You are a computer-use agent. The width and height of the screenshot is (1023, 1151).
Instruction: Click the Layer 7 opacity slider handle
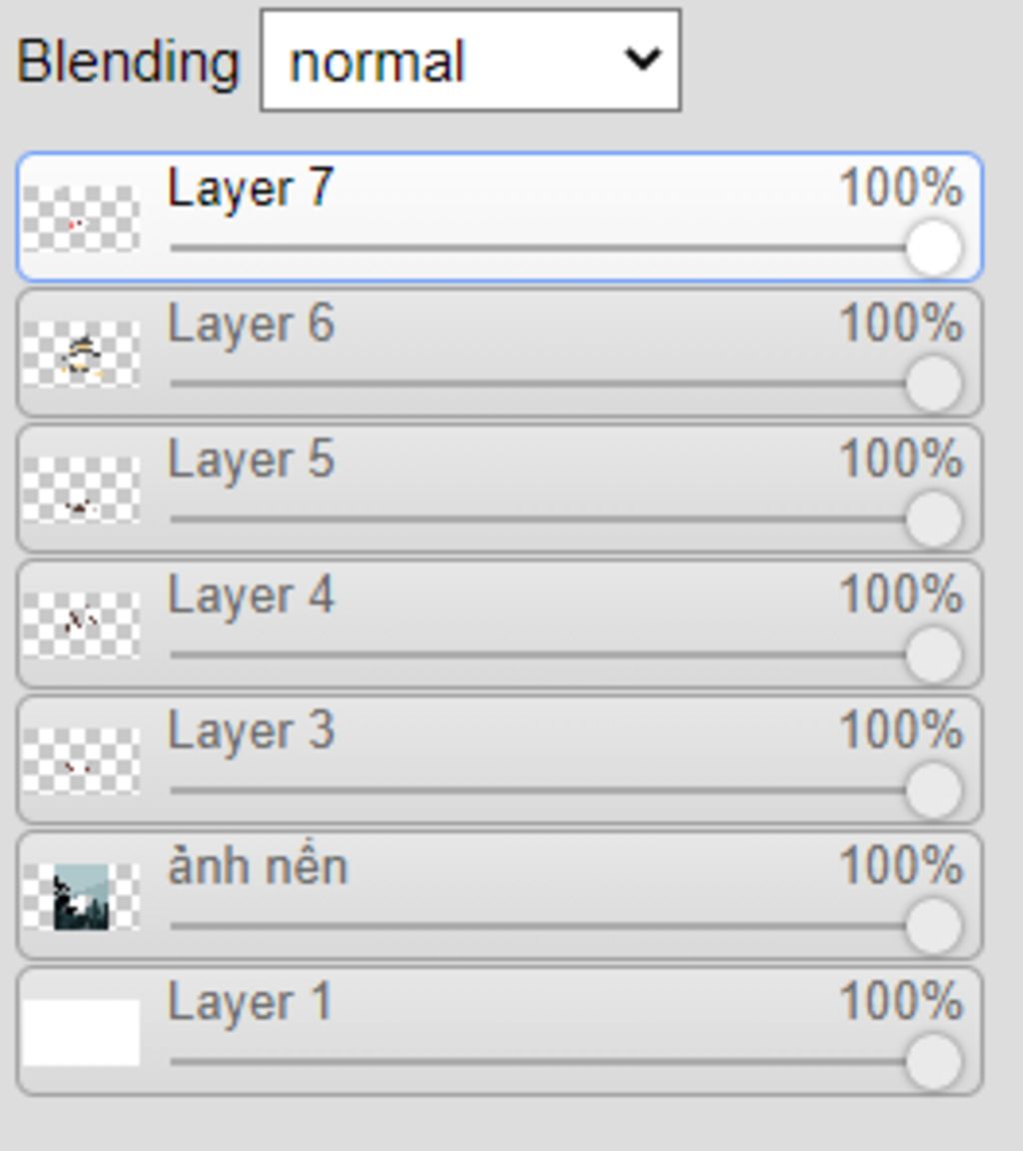933,248
